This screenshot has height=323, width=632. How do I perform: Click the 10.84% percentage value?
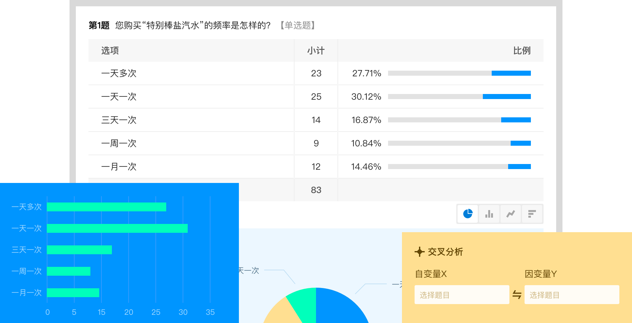point(366,143)
